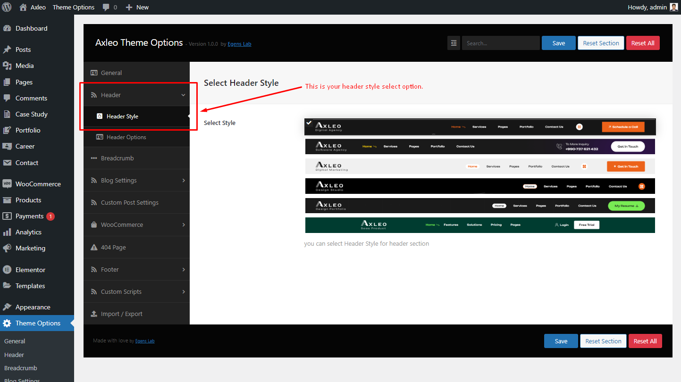The width and height of the screenshot is (681, 382).
Task: Open the Custom Post Settings tab
Action: click(x=136, y=202)
